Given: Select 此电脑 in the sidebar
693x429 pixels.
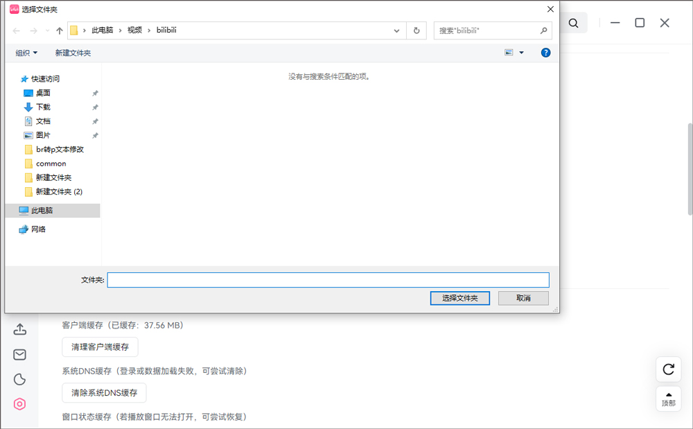Looking at the screenshot, I should tap(42, 210).
